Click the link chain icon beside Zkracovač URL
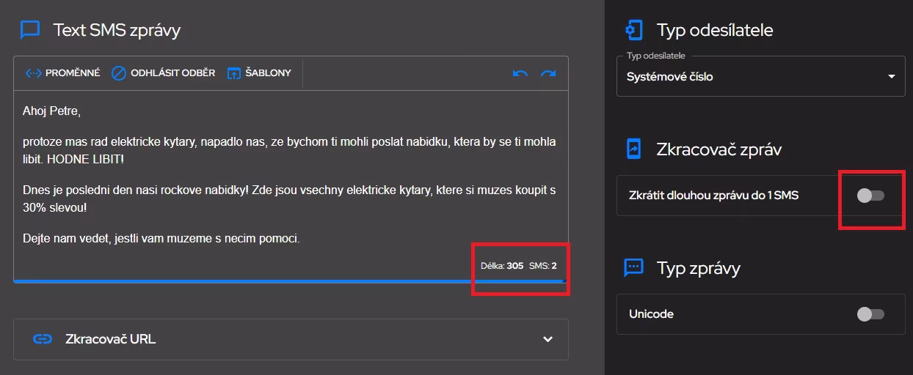The width and height of the screenshot is (913, 375). [x=43, y=339]
